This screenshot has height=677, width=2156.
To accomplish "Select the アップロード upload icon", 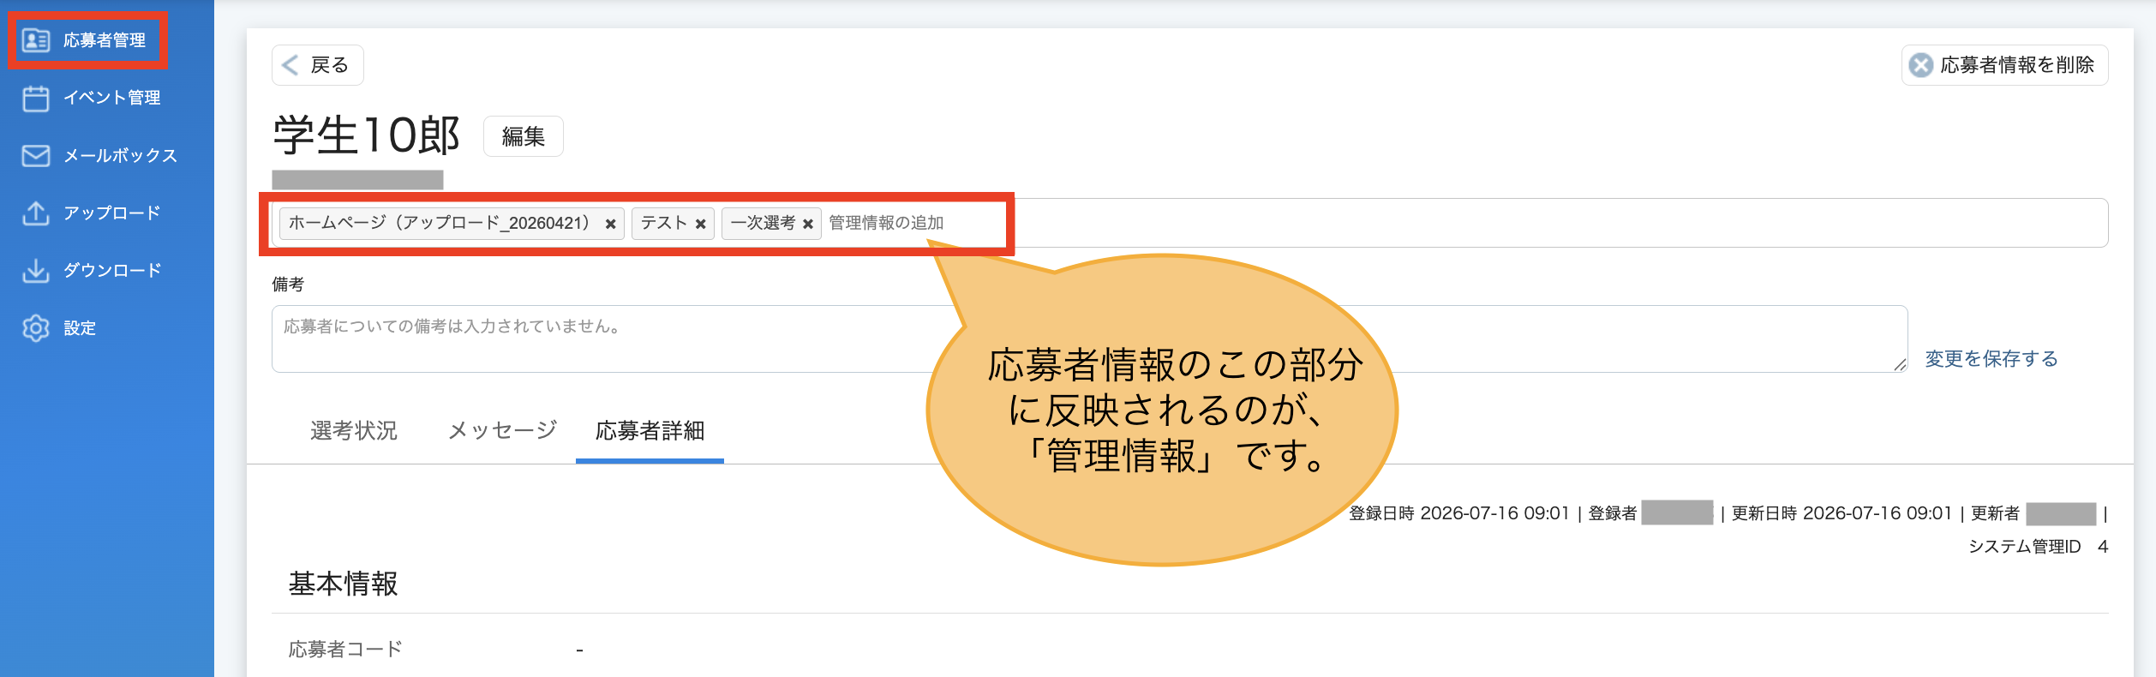I will pyautogui.click(x=36, y=213).
